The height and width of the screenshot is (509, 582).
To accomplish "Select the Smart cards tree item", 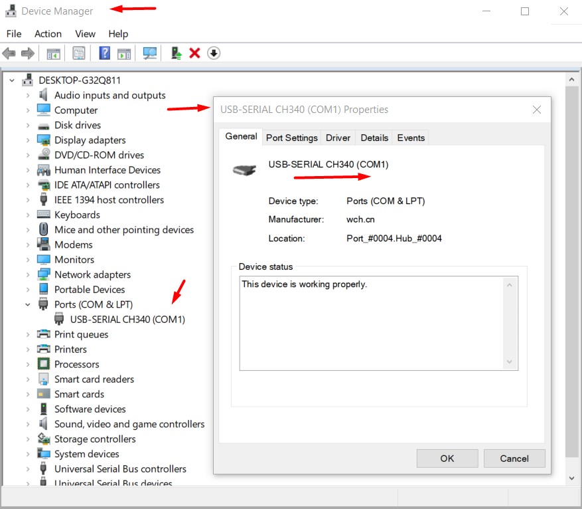I will tap(79, 394).
